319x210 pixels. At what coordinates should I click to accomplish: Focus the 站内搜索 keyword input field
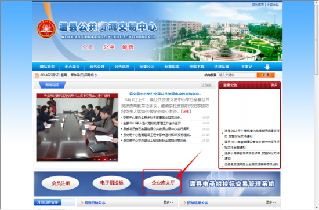[237, 75]
